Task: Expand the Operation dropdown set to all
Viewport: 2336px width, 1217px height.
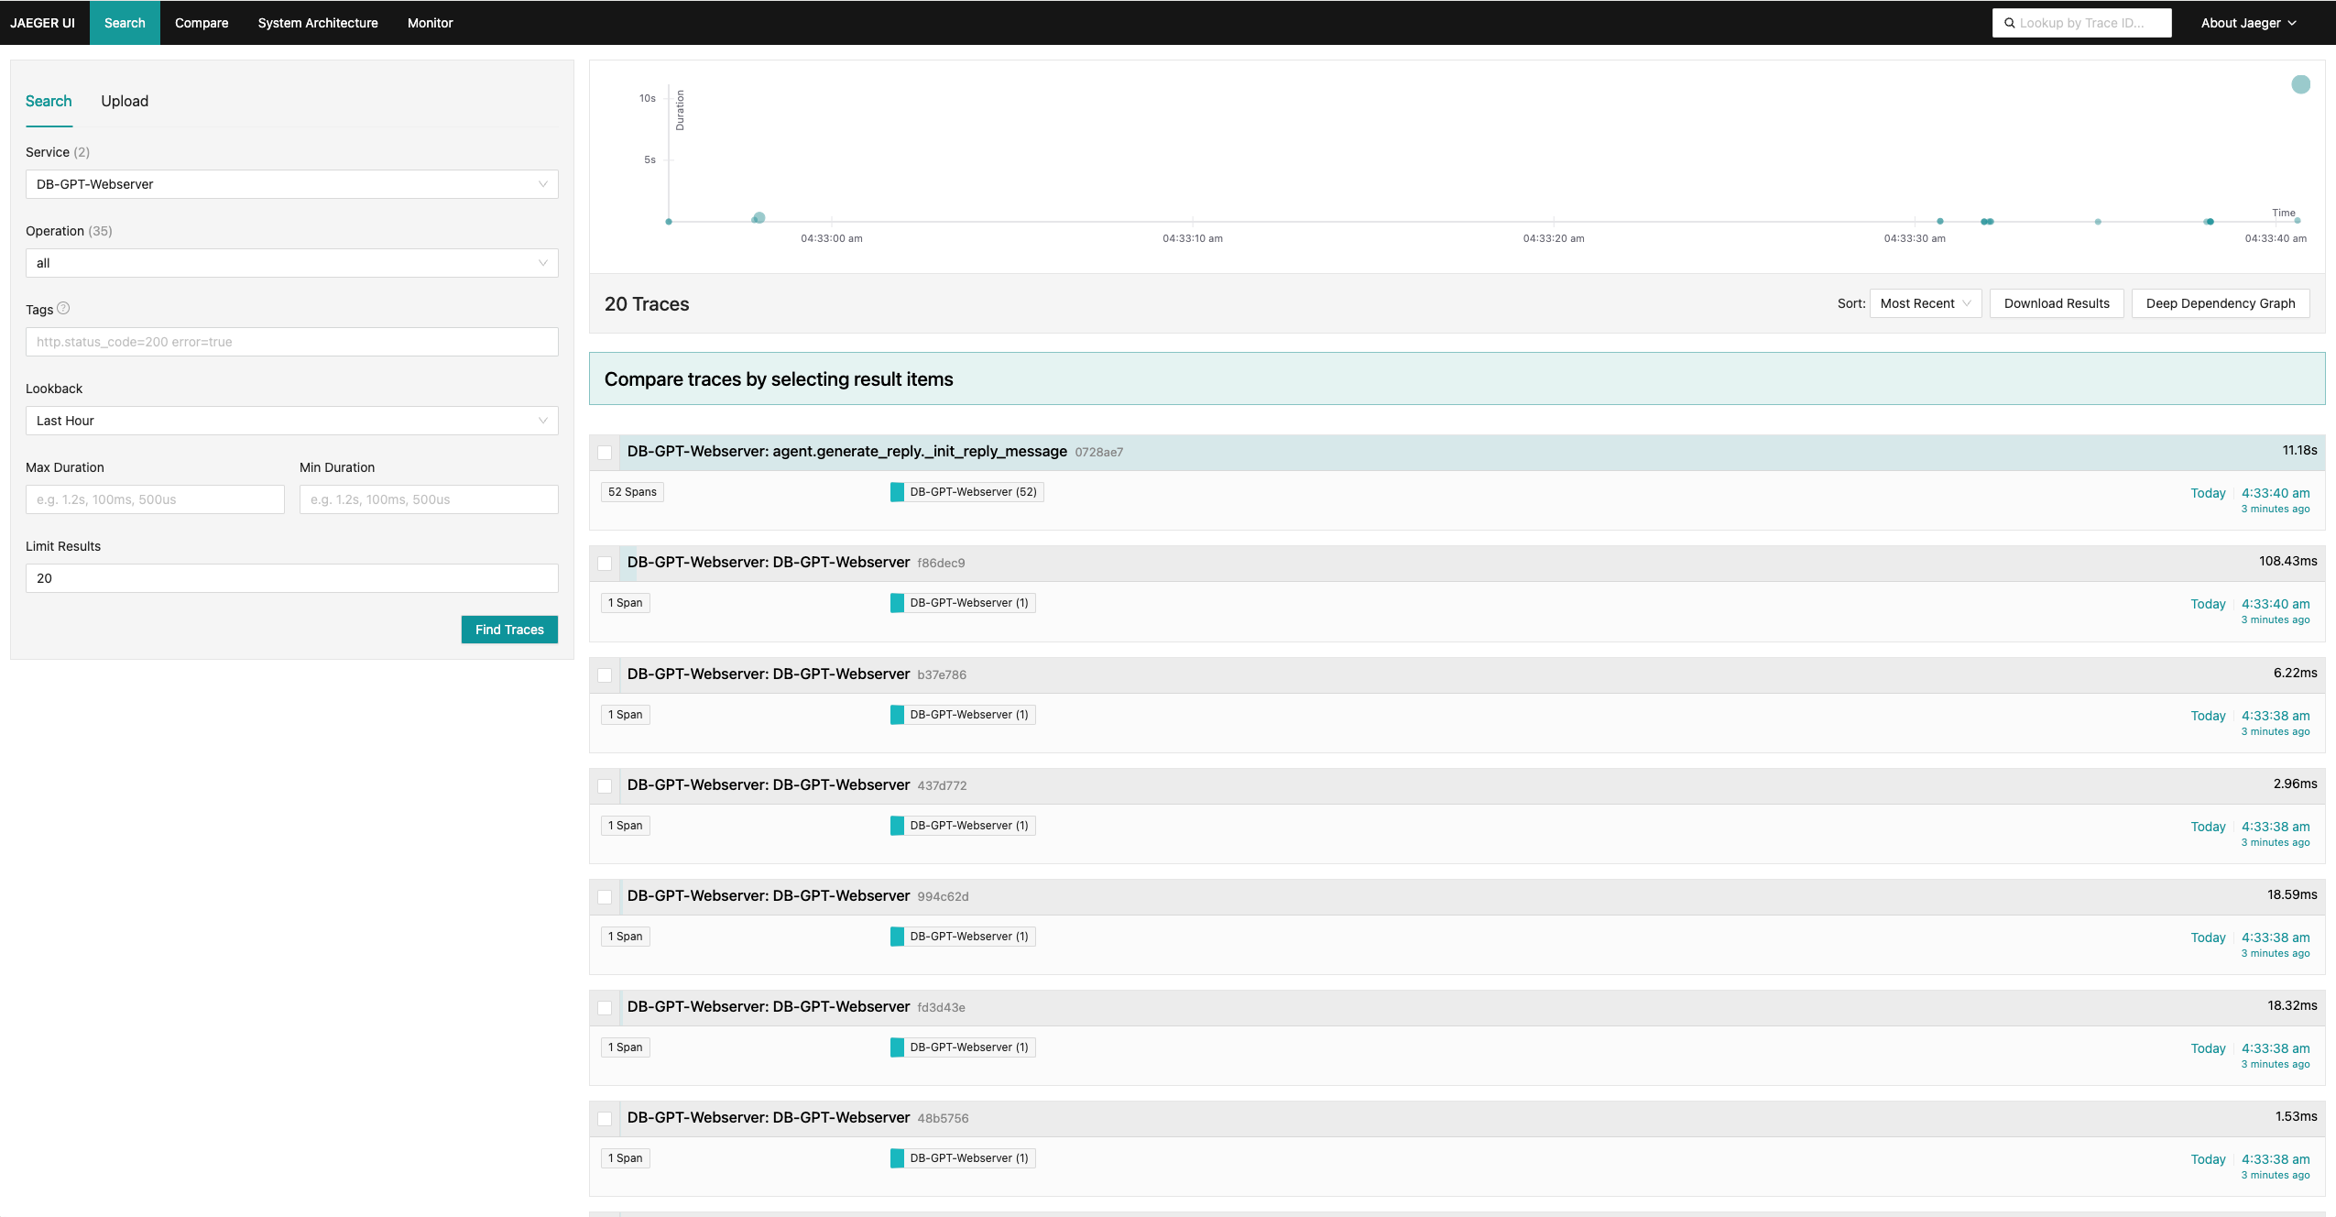Action: pos(291,263)
